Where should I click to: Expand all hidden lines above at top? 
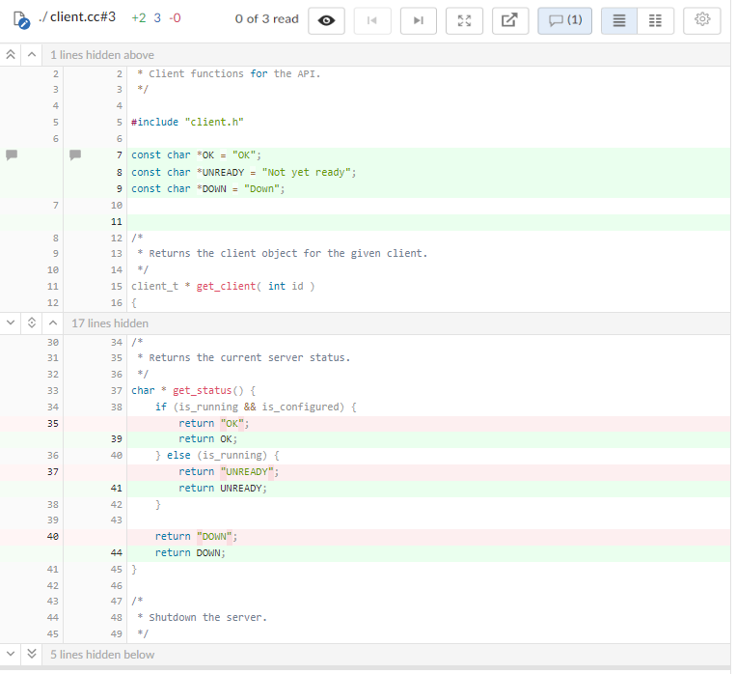tap(11, 54)
